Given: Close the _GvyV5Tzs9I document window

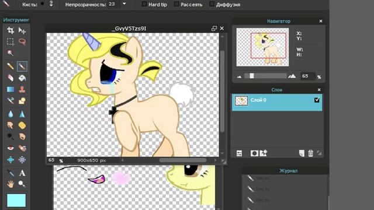Looking at the screenshot, I should click(222, 29).
